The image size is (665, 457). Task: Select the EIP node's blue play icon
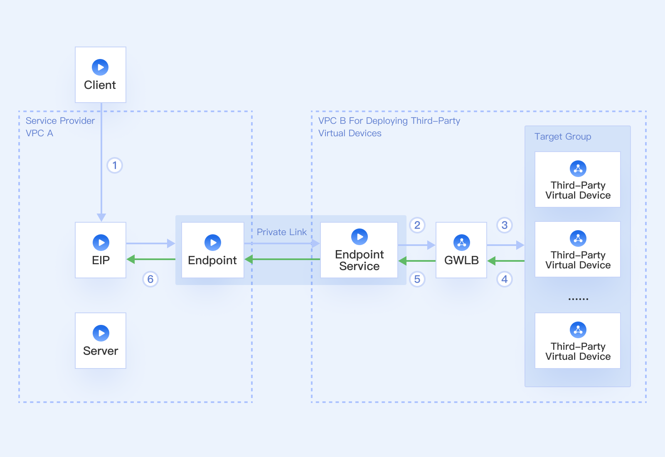(x=101, y=243)
